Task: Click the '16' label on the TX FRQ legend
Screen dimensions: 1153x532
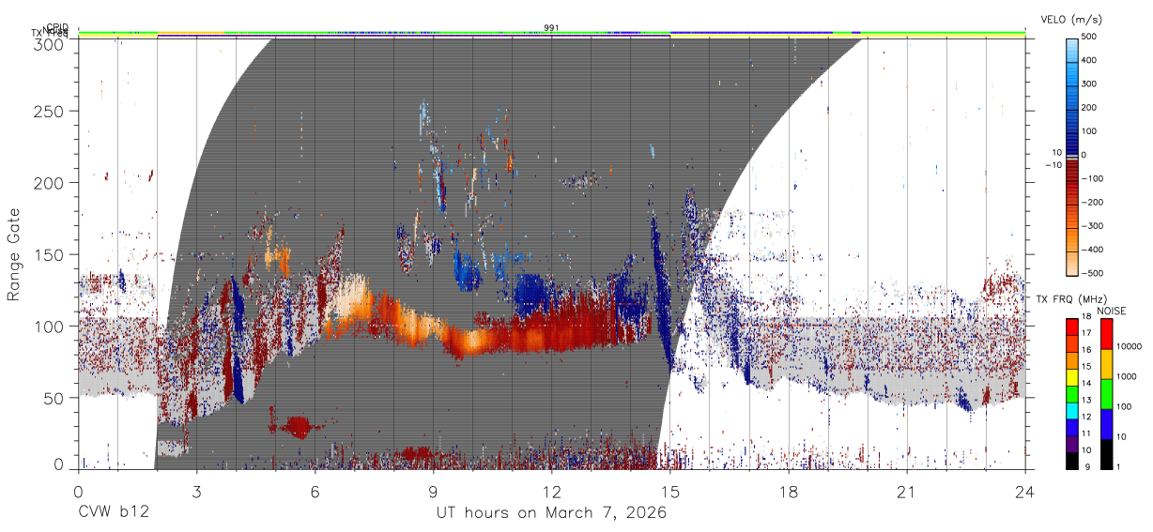Action: click(x=1085, y=348)
